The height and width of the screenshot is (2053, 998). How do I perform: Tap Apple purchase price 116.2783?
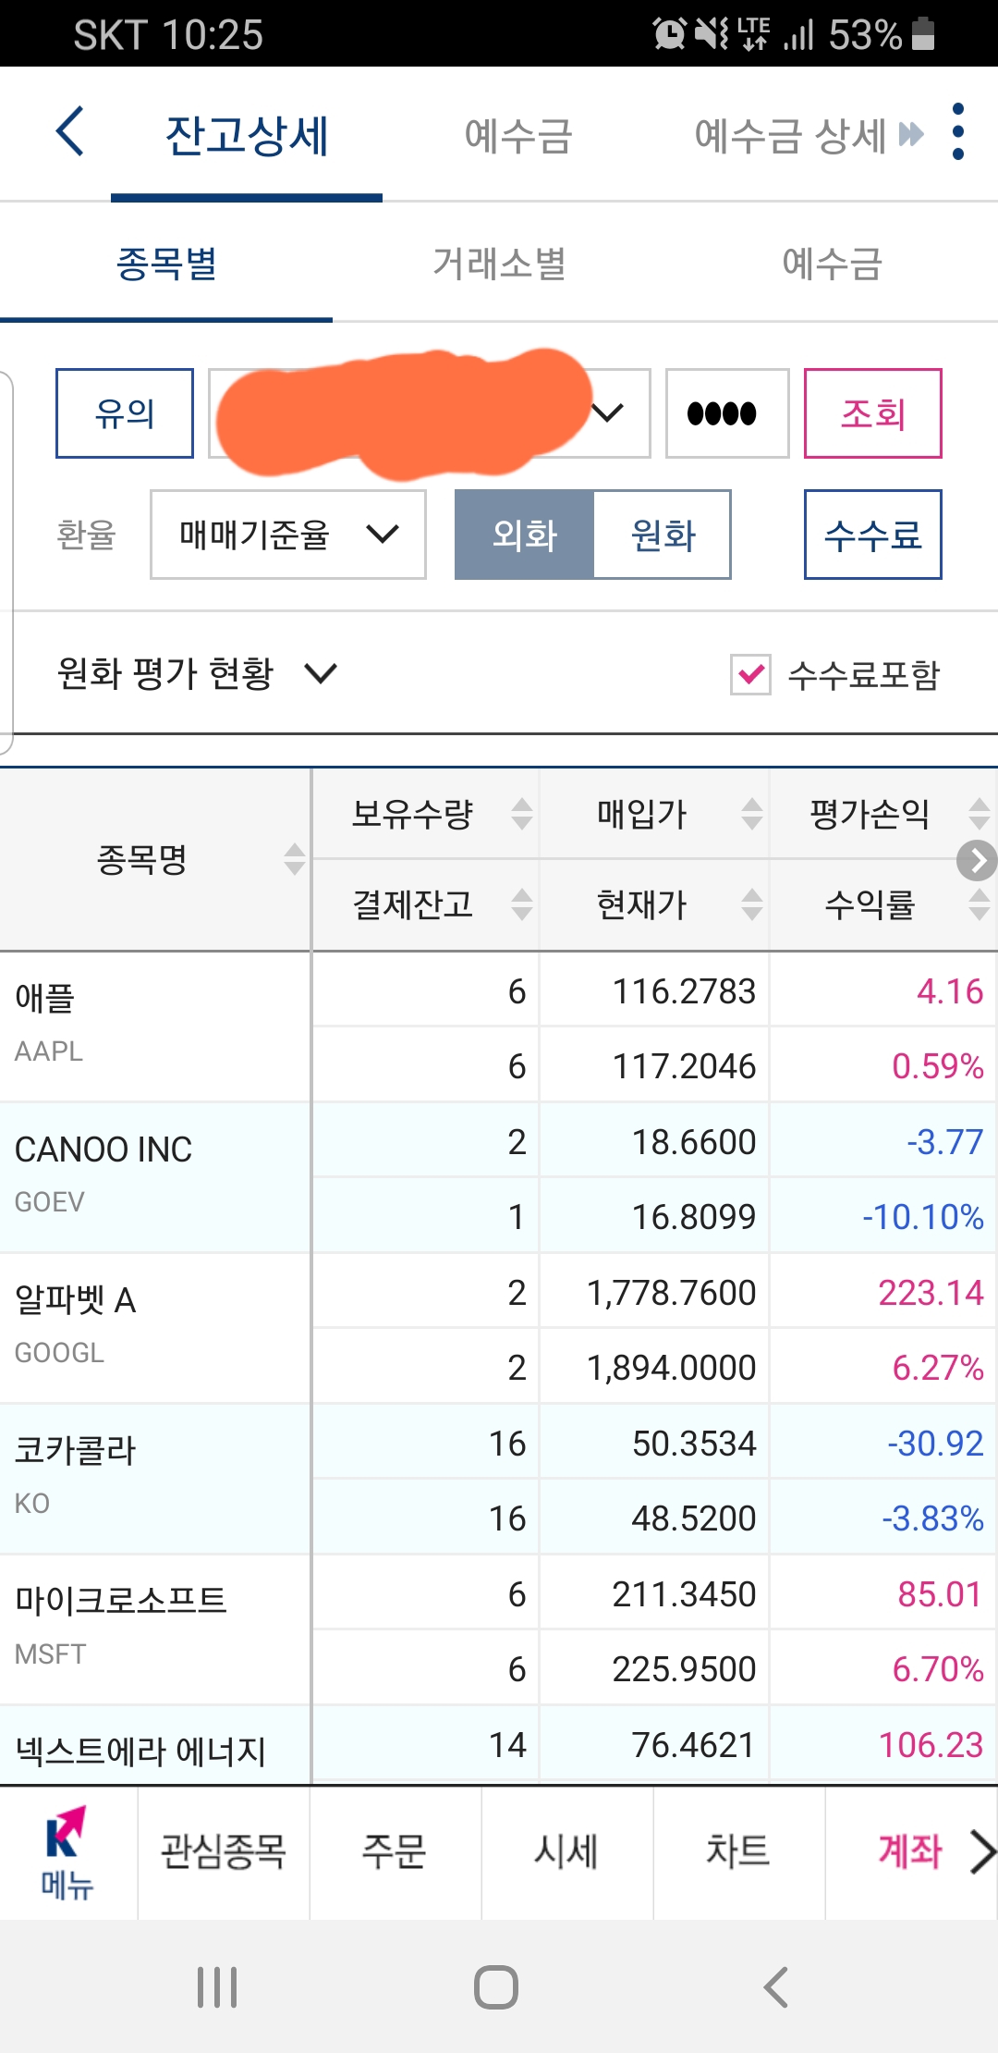[x=684, y=991]
